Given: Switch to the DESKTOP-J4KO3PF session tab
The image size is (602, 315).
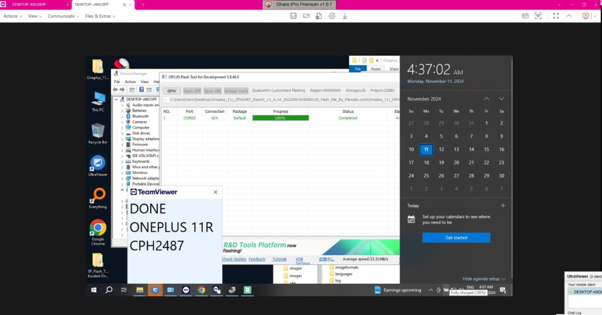Looking at the screenshot, I should [91, 5].
